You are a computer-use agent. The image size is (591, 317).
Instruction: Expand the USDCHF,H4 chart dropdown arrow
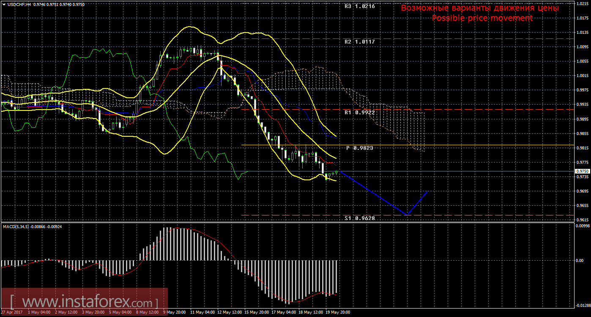tap(4, 4)
